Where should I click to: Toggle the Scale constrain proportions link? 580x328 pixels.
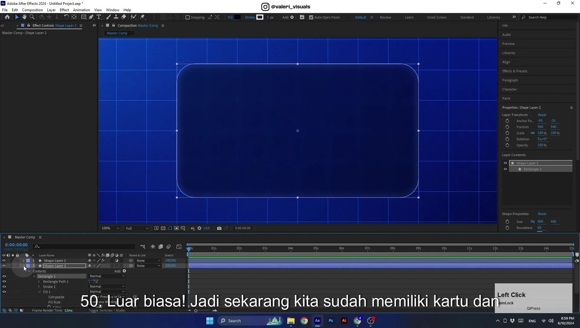tap(533, 133)
